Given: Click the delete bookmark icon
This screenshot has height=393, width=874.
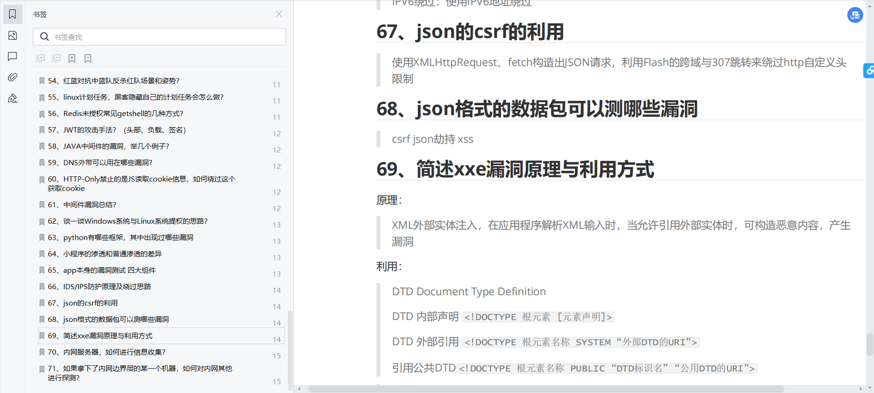Looking at the screenshot, I should (x=88, y=58).
